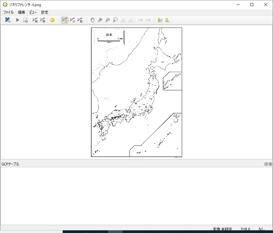
Task: Link Georeferencer to QGIS icon
Action: (x=140, y=20)
